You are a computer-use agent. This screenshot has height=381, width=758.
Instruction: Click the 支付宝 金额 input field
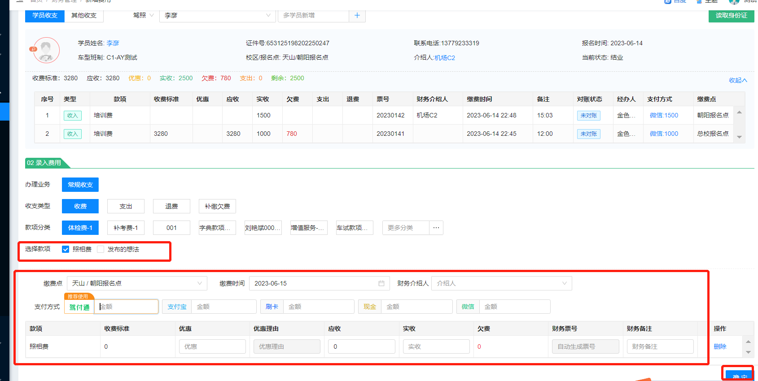pyautogui.click(x=223, y=307)
